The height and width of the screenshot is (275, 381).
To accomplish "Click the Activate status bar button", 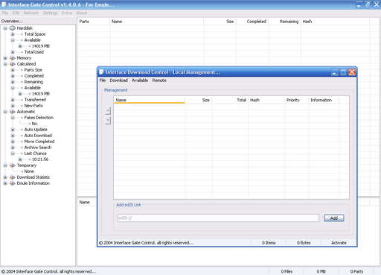I will (339, 243).
